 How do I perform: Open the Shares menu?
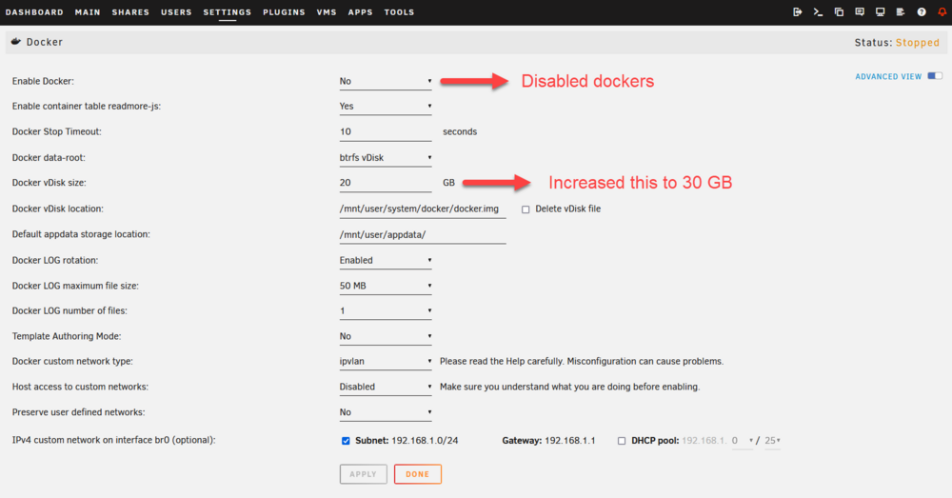click(x=130, y=12)
